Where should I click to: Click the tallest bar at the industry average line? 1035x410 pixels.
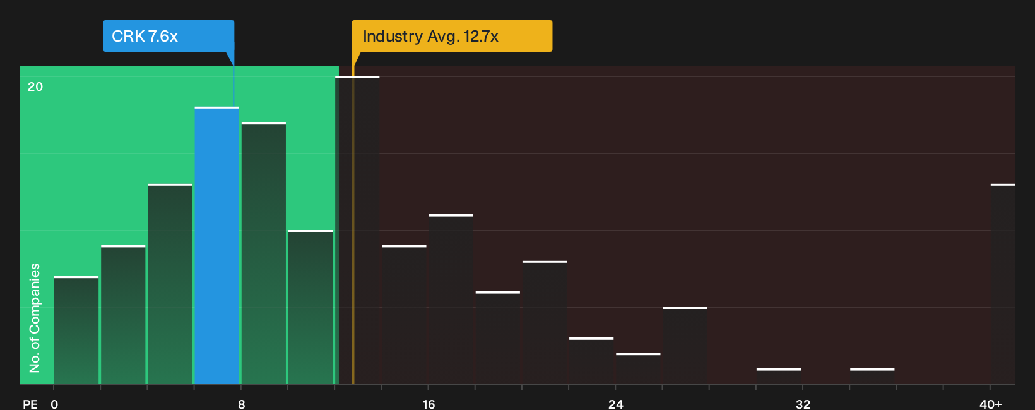(357, 230)
